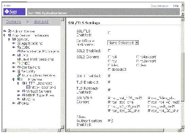Click the JMS node icon
The height and width of the screenshot is (134, 186).
pos(19,55)
